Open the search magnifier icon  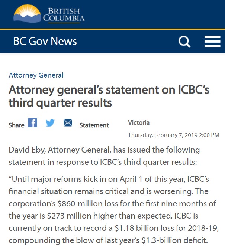[x=184, y=42]
